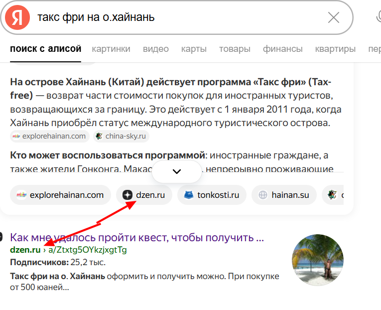This screenshot has width=381, height=310.
Task: Go to the карты tab
Action: point(194,49)
